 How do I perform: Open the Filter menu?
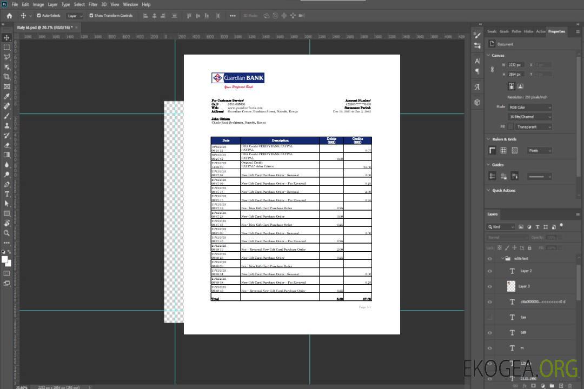(93, 4)
